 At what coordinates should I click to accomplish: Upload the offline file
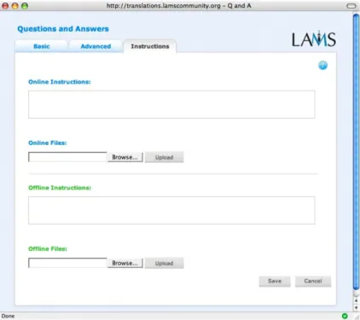tap(165, 263)
